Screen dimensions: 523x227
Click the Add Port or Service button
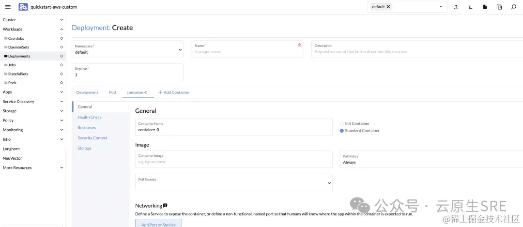[158, 223]
